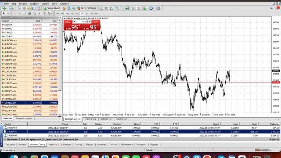Toggle the Terminal panel icon
The width and height of the screenshot is (281, 158).
(x=34, y=8)
